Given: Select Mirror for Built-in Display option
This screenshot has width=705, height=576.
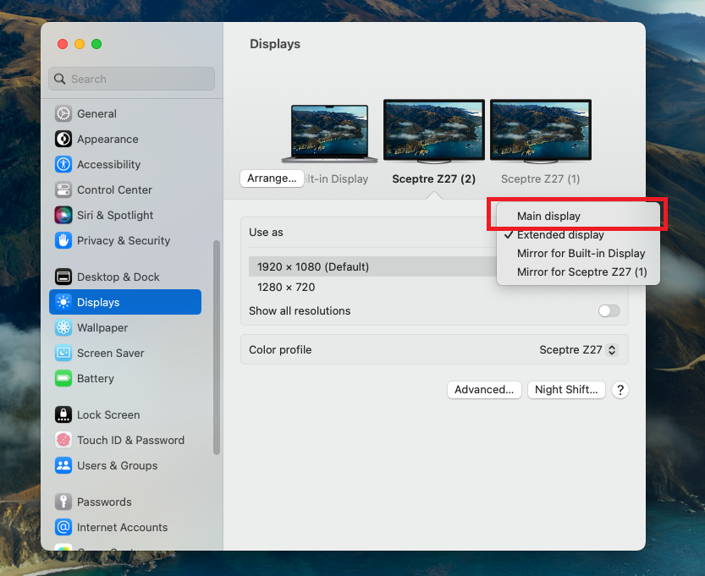Looking at the screenshot, I should (581, 254).
